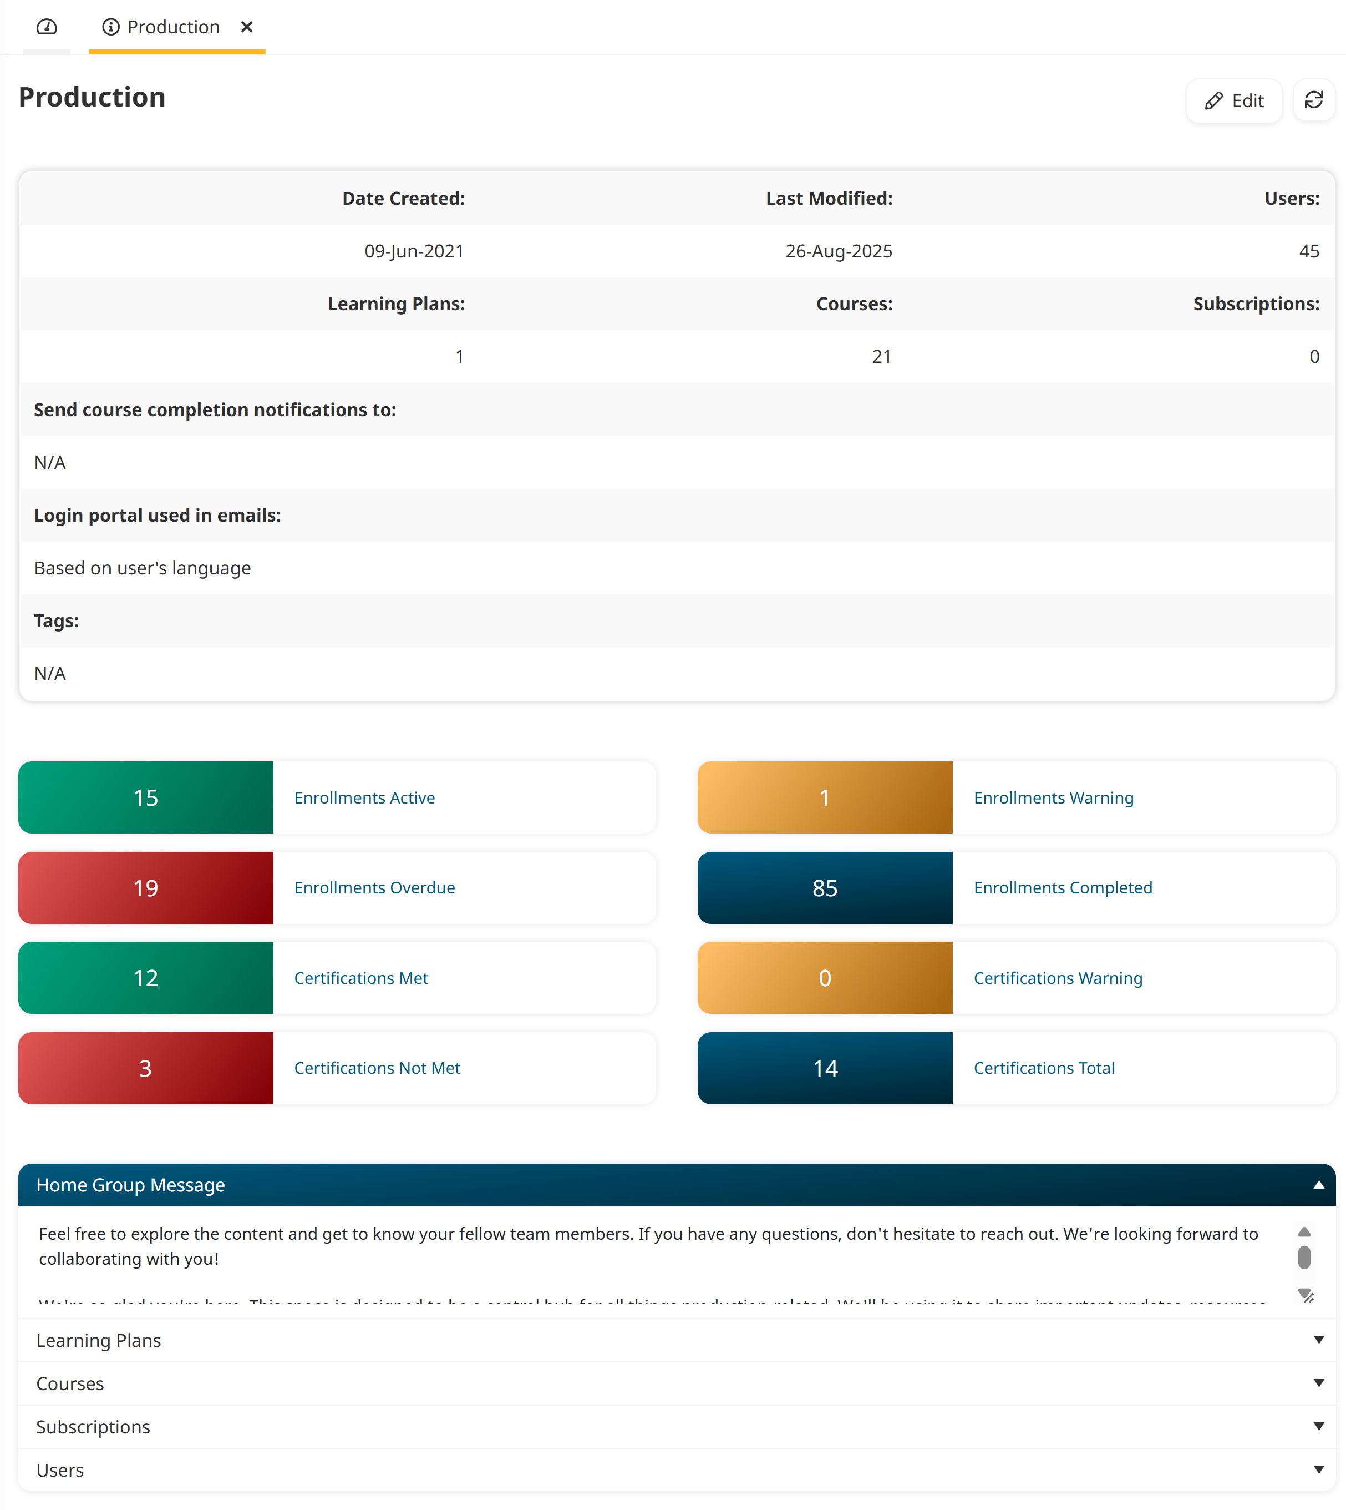Image resolution: width=1346 pixels, height=1510 pixels.
Task: Click the green 15 Enrollments Active tile
Action: pos(146,797)
